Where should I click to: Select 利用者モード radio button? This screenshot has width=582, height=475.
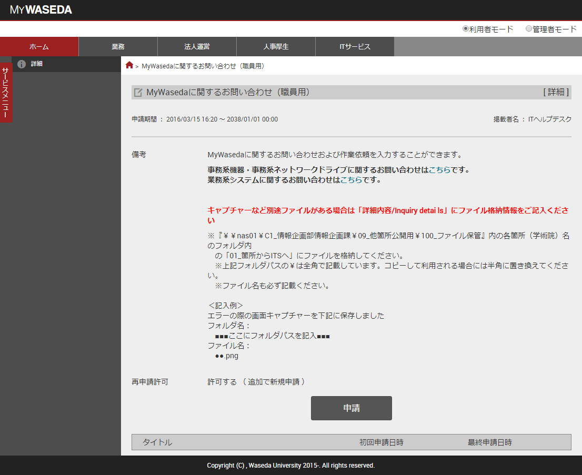(x=466, y=28)
